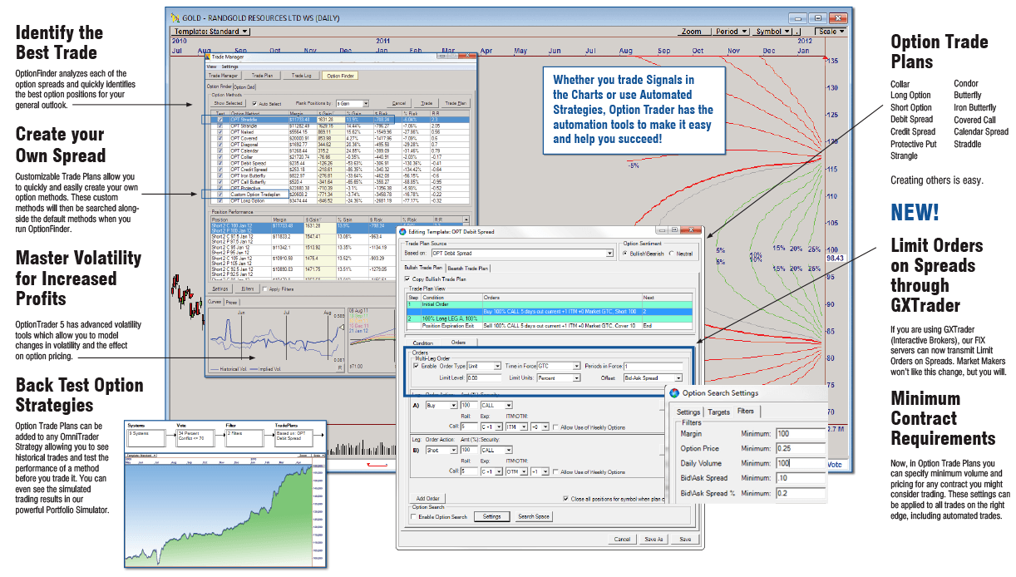Viewport: 1016px width, 577px height.
Task: Select the Neutral sentiment radio button
Action: (x=672, y=254)
